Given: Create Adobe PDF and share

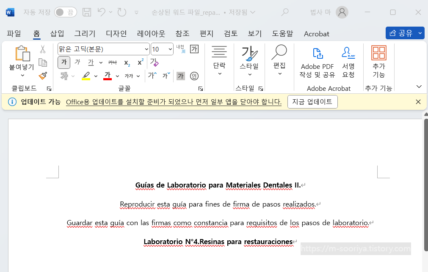Looking at the screenshot, I should click(317, 63).
